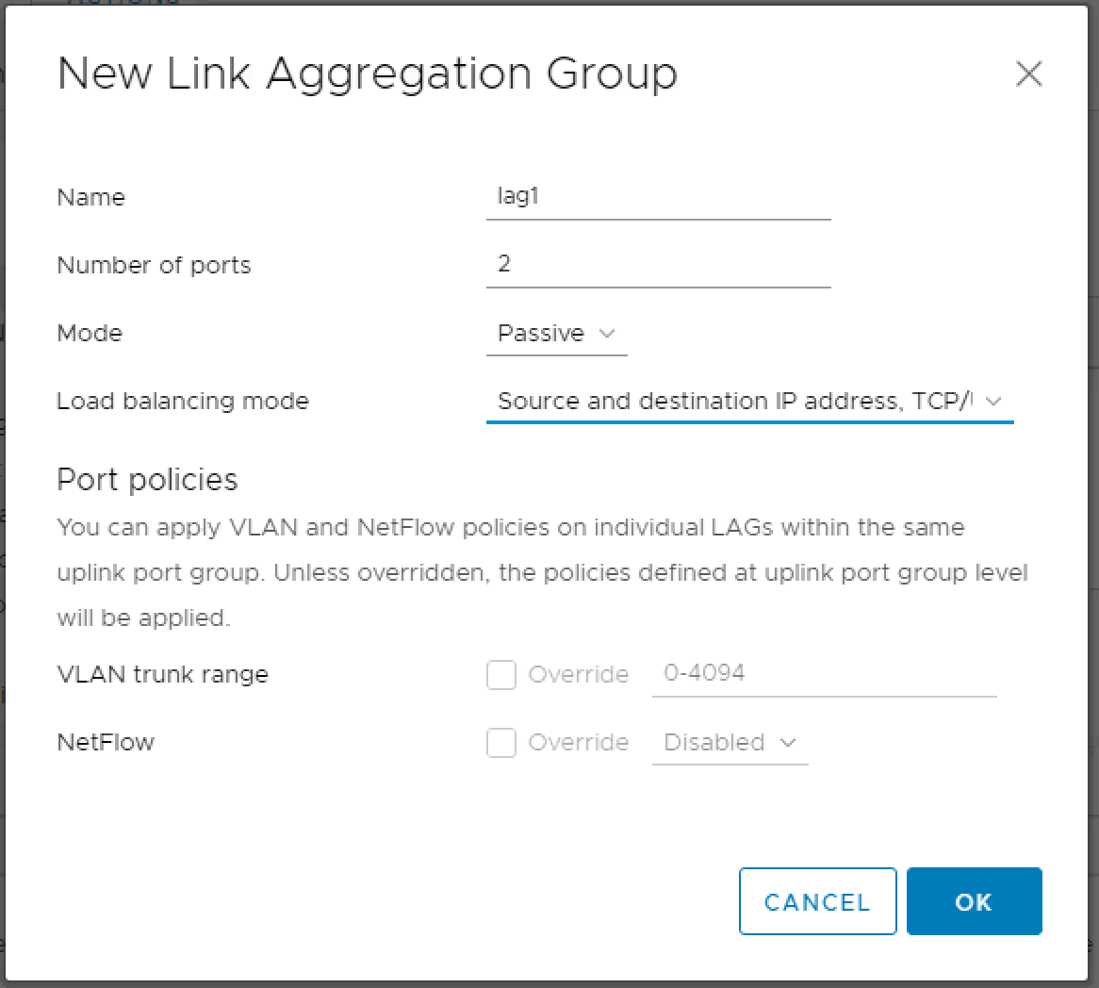Click the VLAN trunk range 0-4094 field
The height and width of the screenshot is (988, 1099).
(x=824, y=674)
